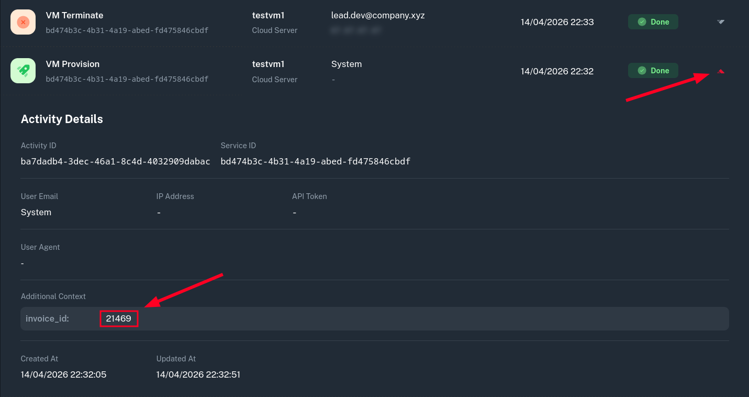Click the Done status badge for VM Terminate
This screenshot has width=749, height=397.
(653, 22)
